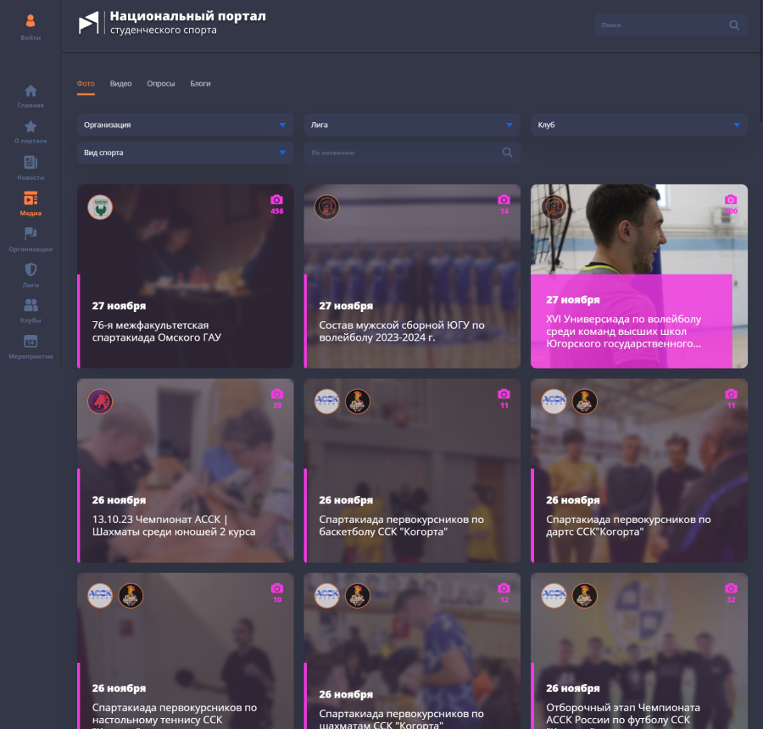This screenshot has width=763, height=729.
Task: Click the magnifier icon in the top search
Action: pyautogui.click(x=734, y=25)
